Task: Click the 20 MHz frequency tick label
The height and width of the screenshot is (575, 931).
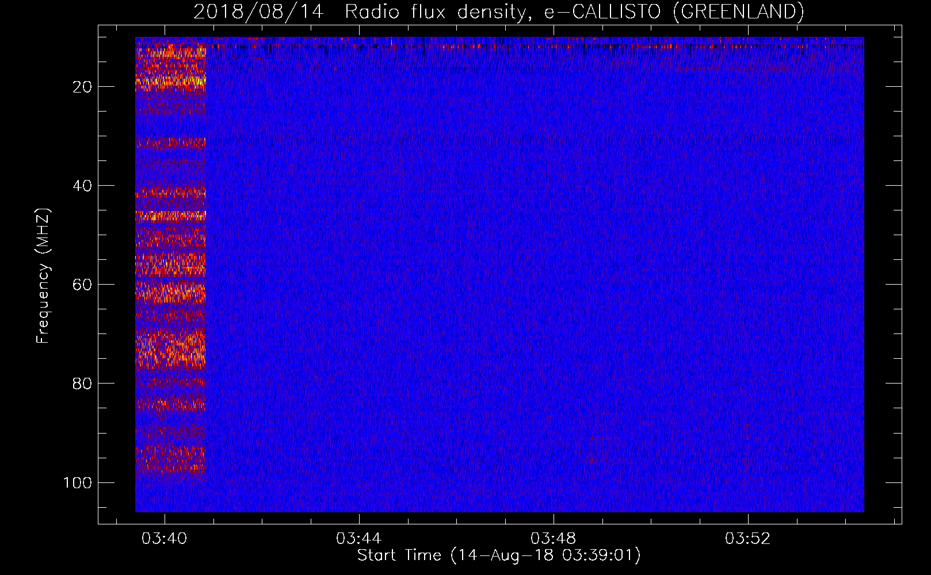Action: tap(82, 87)
